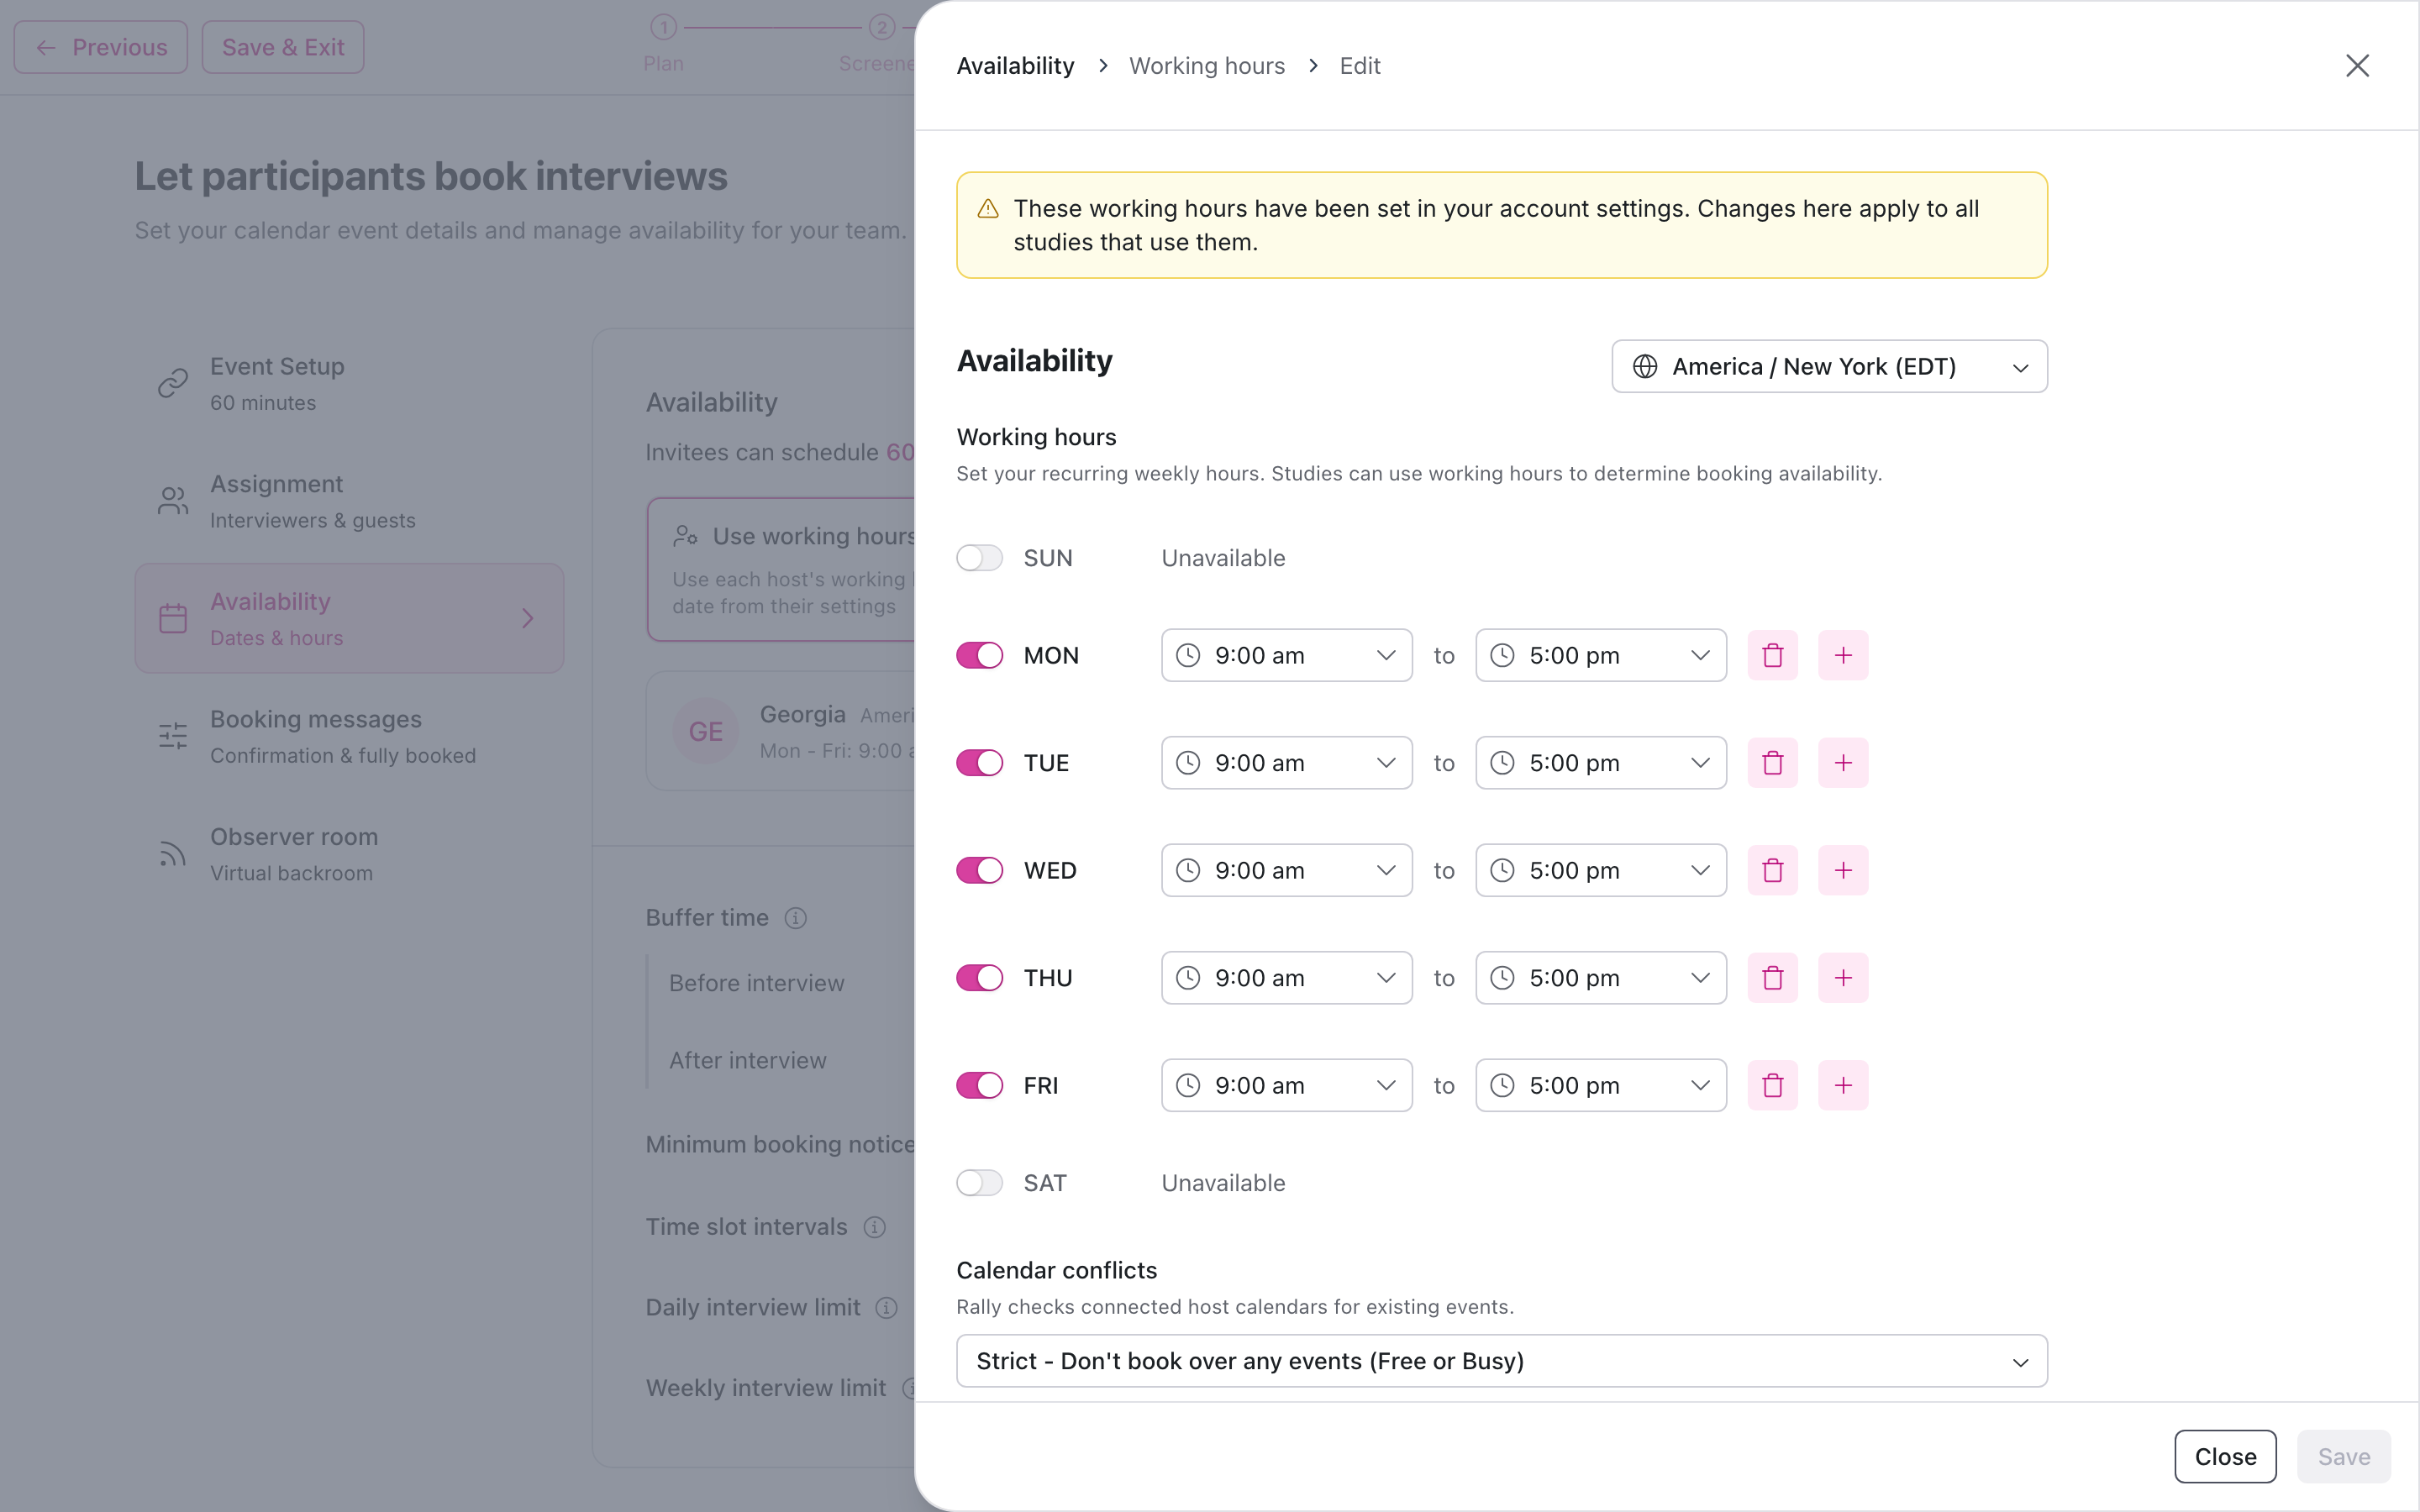Screen dimensions: 2420x1512
Task: Delete Monday's time range with trash icon
Action: pyautogui.click(x=1772, y=655)
